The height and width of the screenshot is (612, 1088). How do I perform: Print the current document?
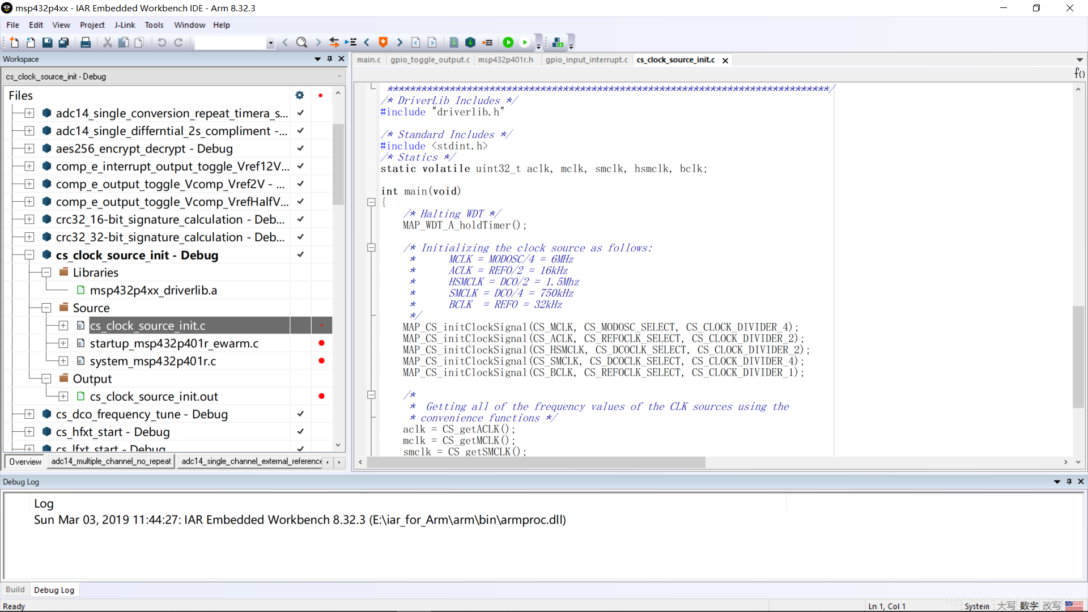[x=86, y=42]
